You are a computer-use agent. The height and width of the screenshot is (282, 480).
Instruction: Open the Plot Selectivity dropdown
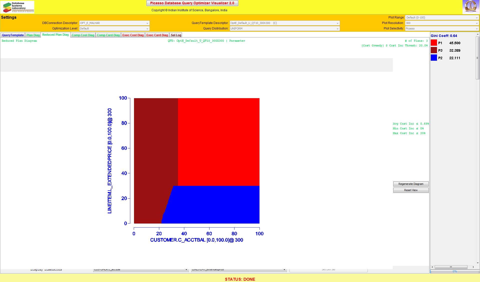[442, 28]
